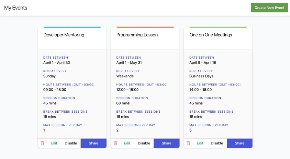Edit the Developer Mentoring event

coord(54,143)
